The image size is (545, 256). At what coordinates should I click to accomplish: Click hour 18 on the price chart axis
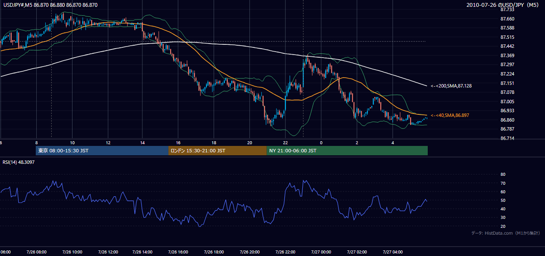(x=214, y=143)
